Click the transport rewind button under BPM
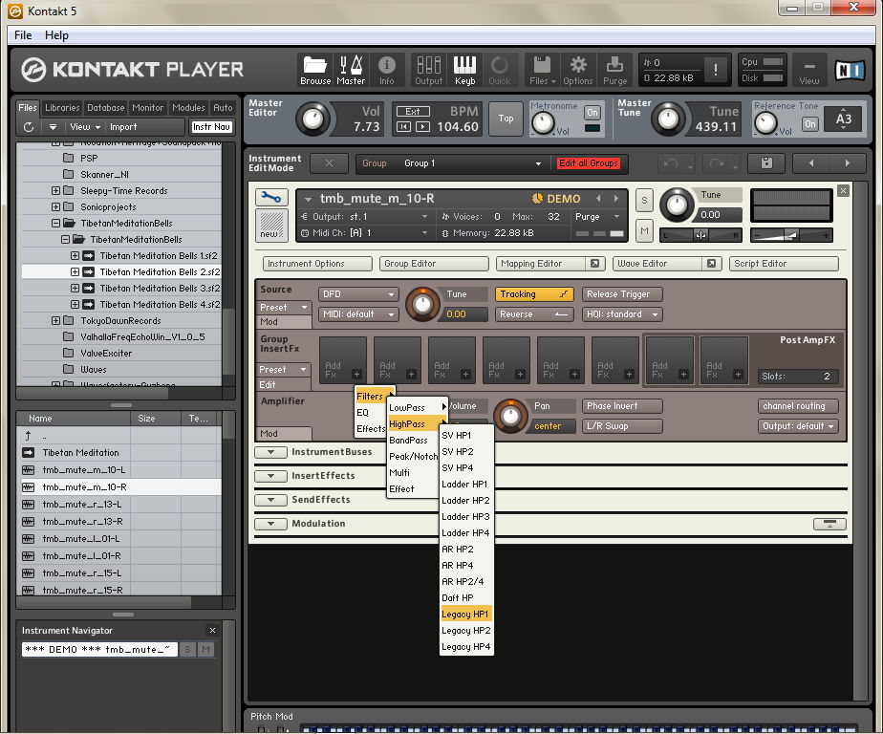Viewport: 883px width, 734px height. point(403,127)
